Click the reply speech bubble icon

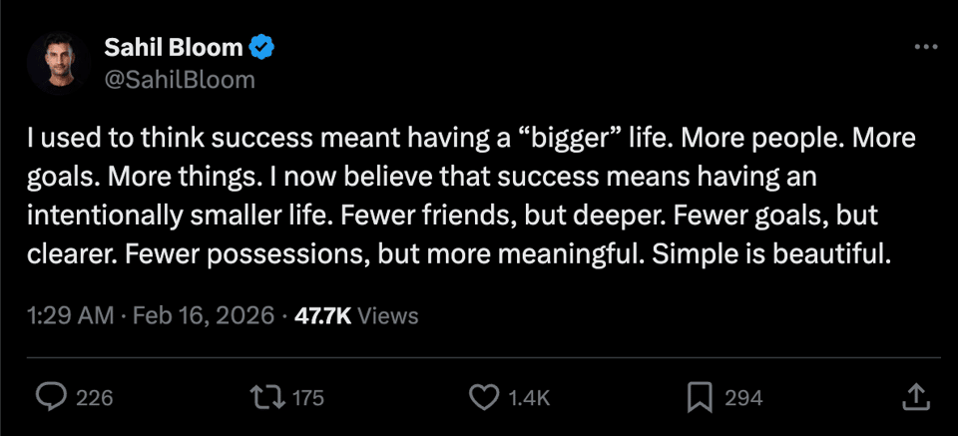pos(52,398)
